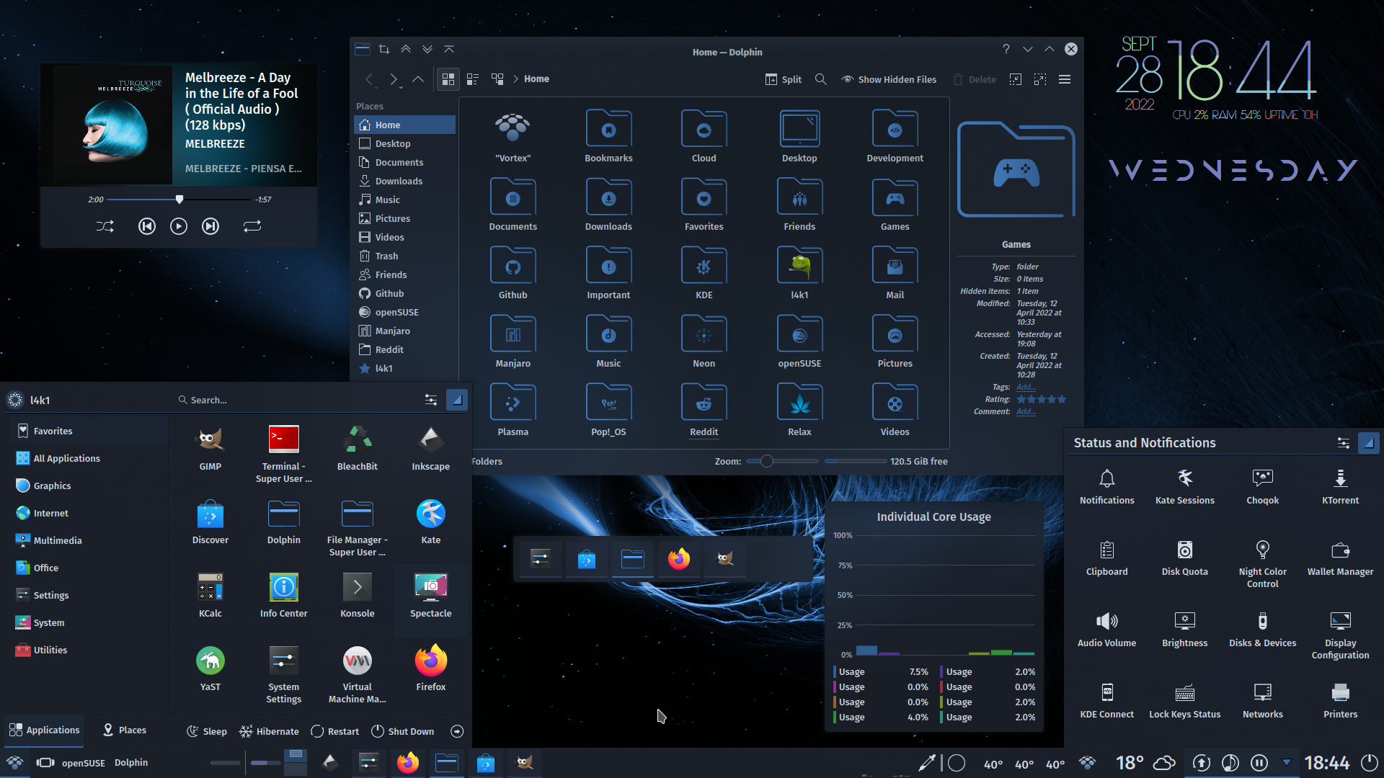
Task: Open KTorrent in Status and Notifications
Action: [1340, 486]
